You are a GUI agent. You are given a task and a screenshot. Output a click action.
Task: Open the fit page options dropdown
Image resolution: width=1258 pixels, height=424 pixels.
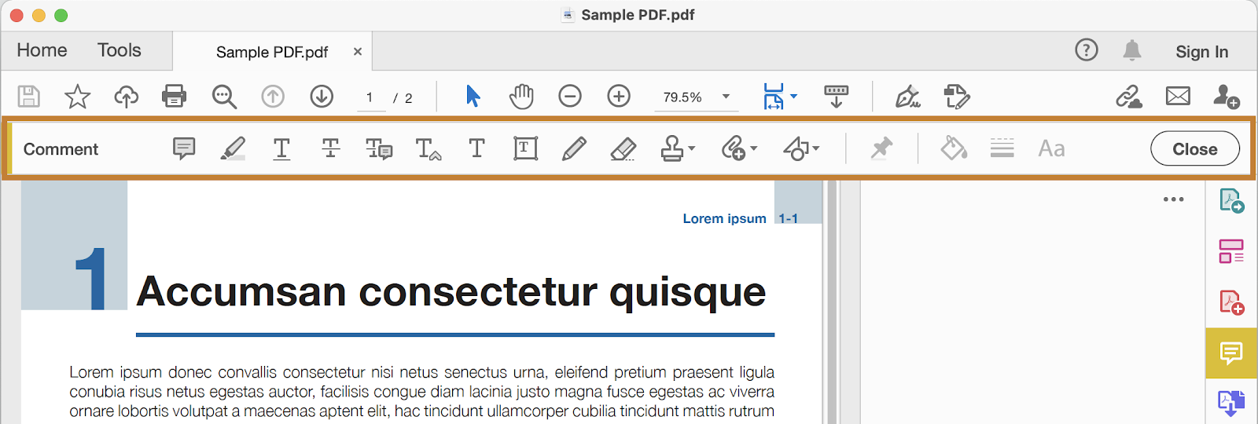(x=780, y=97)
